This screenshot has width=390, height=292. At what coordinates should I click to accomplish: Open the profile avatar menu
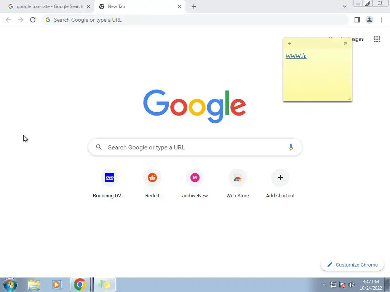[369, 20]
